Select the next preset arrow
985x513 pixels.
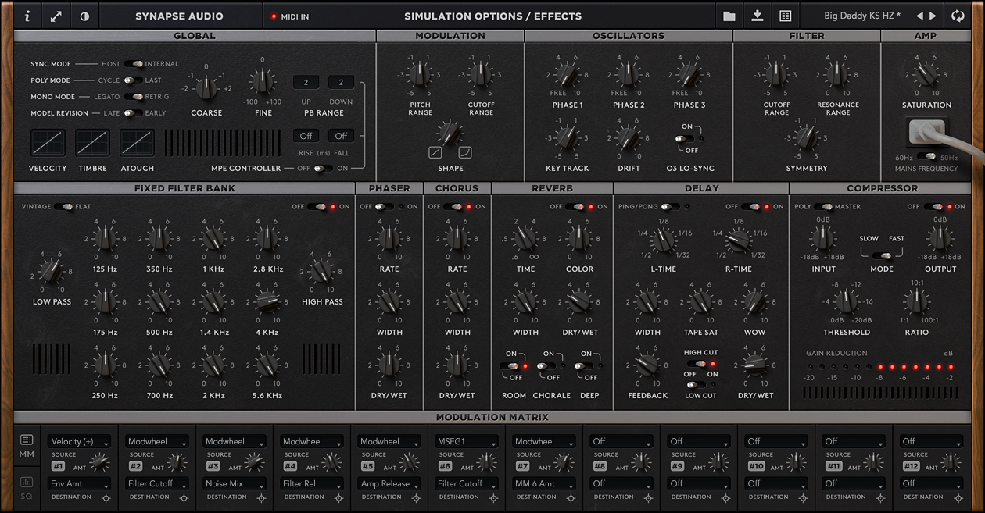(x=933, y=16)
